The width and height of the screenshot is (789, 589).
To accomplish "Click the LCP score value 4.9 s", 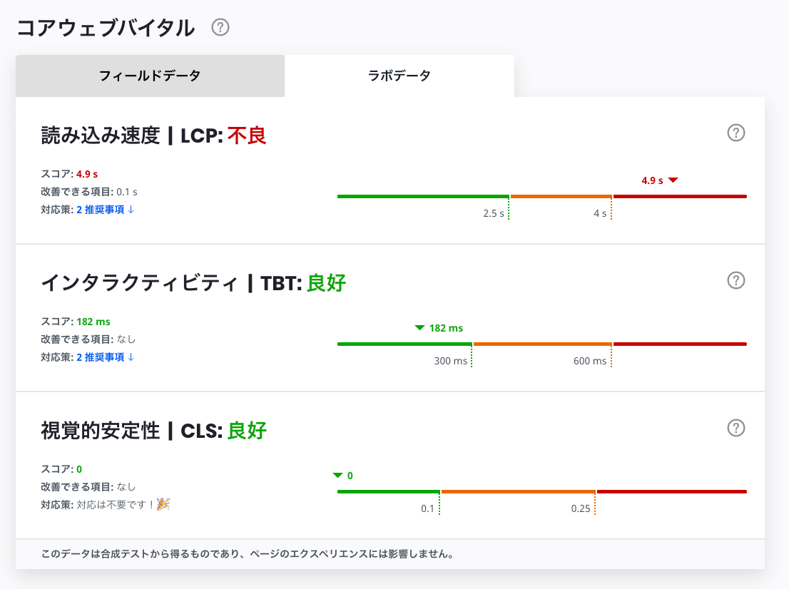I will [88, 174].
